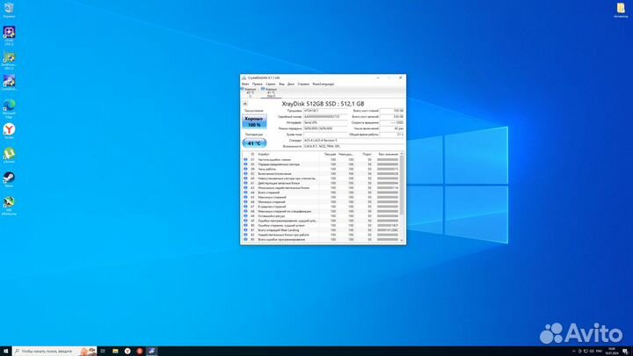The height and width of the screenshot is (356, 633).
Task: Open the MSI Afterburner desktop shortcut
Action: click(x=9, y=205)
